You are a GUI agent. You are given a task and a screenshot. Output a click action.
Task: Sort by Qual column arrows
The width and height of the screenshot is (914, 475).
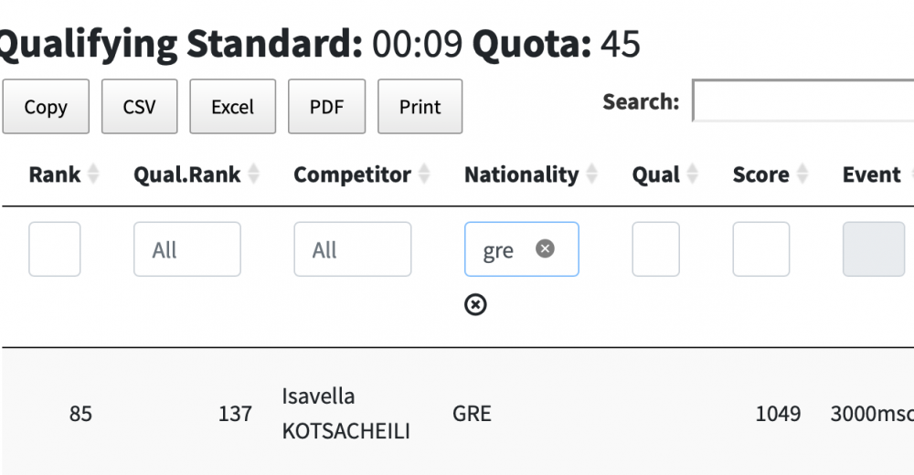[x=693, y=174]
